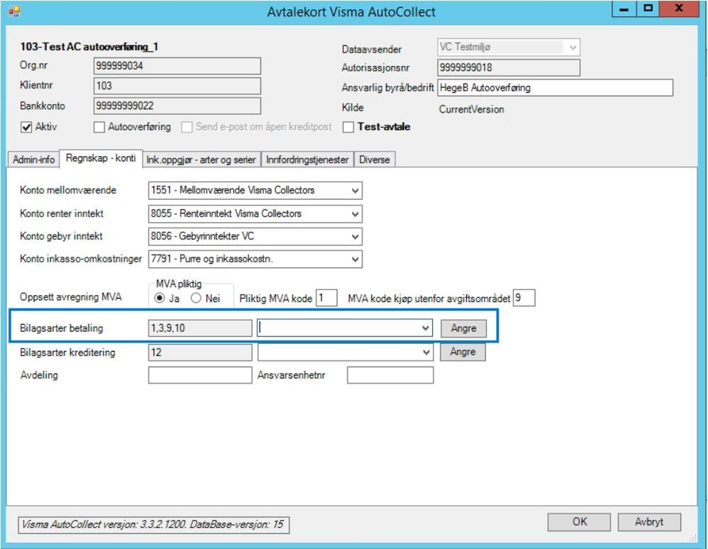Select the Regnskap - konti tab
The height and width of the screenshot is (549, 708).
pos(101,158)
